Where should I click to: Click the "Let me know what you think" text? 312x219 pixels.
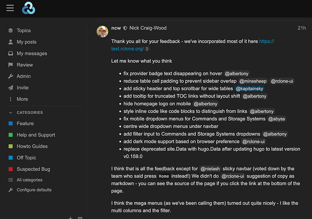(x=142, y=61)
